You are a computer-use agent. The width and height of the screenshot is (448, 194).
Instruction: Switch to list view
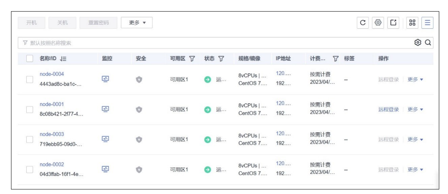[426, 23]
